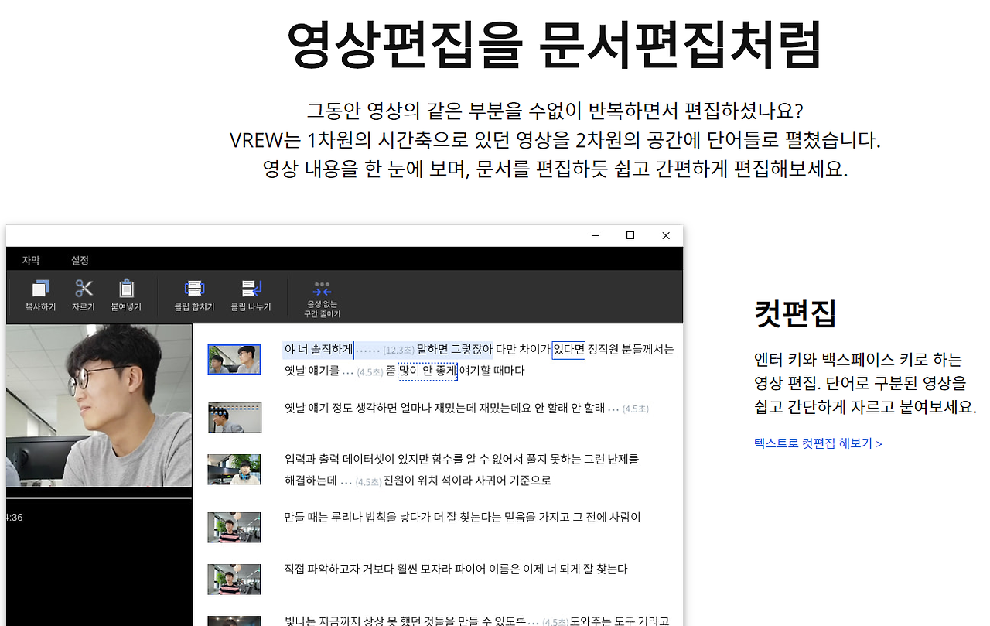
Task: Select thumbnail of clip '입력과 출력 데이터셋이'
Action: click(234, 470)
